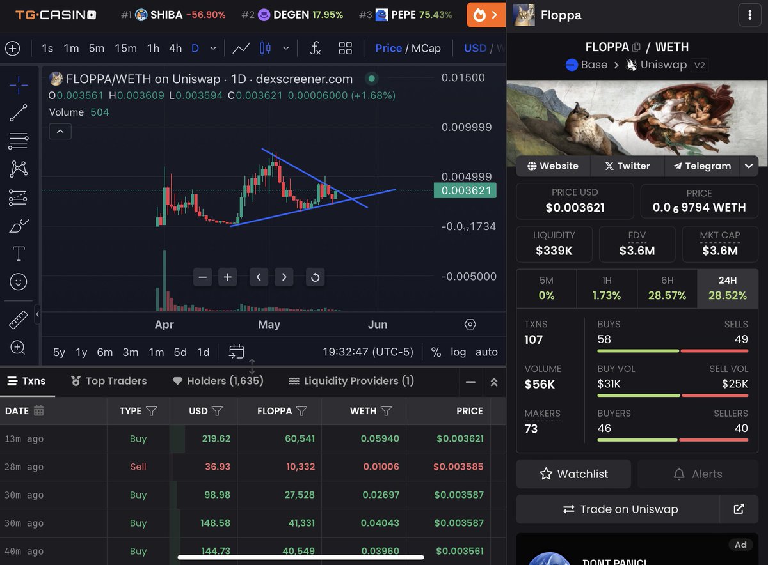The image size is (768, 565).
Task: Toggle auto scale on chart
Action: [x=486, y=352]
